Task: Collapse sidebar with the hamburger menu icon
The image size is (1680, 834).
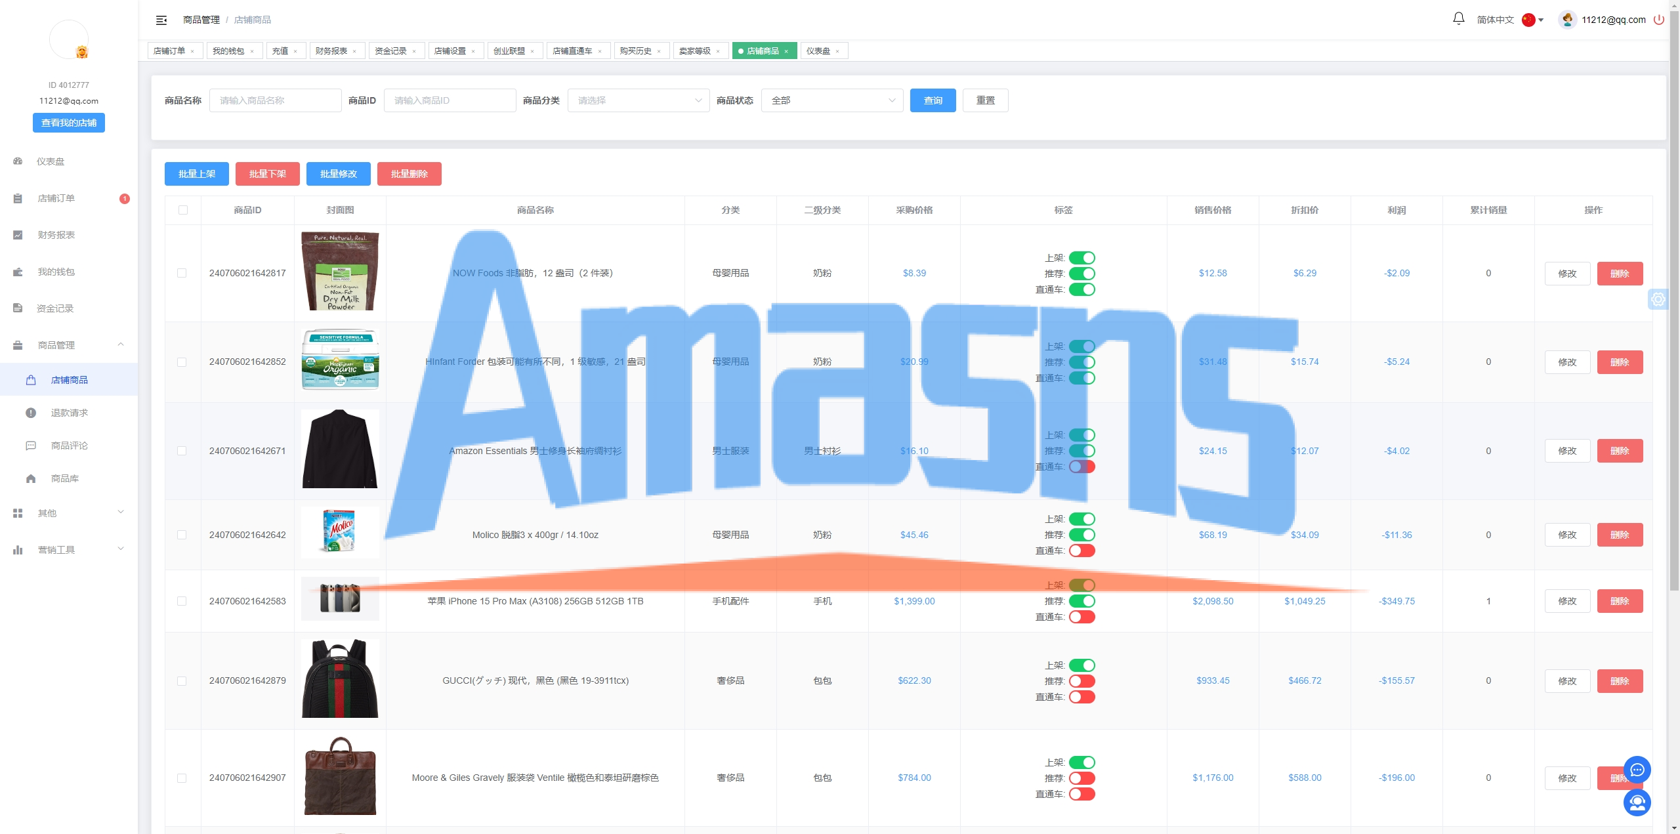Action: [x=161, y=20]
